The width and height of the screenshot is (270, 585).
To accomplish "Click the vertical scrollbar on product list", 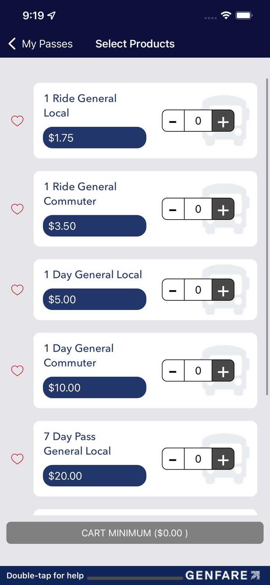I will tap(267, 234).
